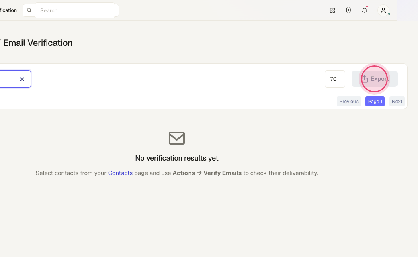Open the user profile avatar
The width and height of the screenshot is (418, 257).
[383, 10]
